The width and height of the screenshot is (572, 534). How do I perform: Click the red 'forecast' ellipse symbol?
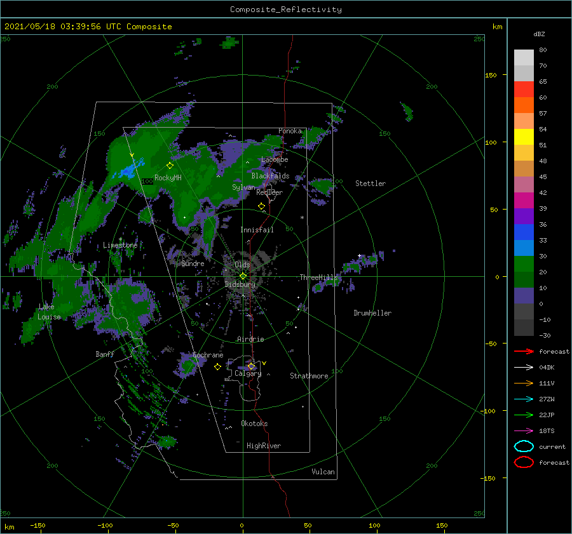point(524,462)
